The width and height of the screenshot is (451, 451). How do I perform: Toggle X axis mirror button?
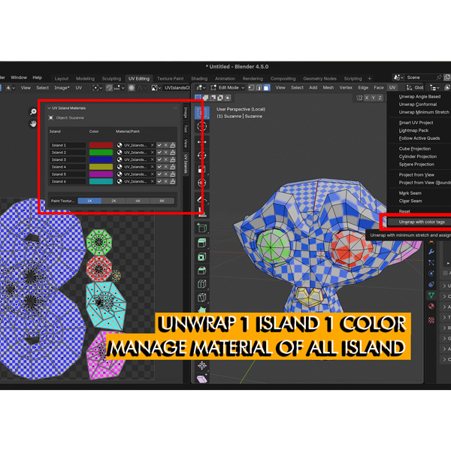pyautogui.click(x=367, y=98)
